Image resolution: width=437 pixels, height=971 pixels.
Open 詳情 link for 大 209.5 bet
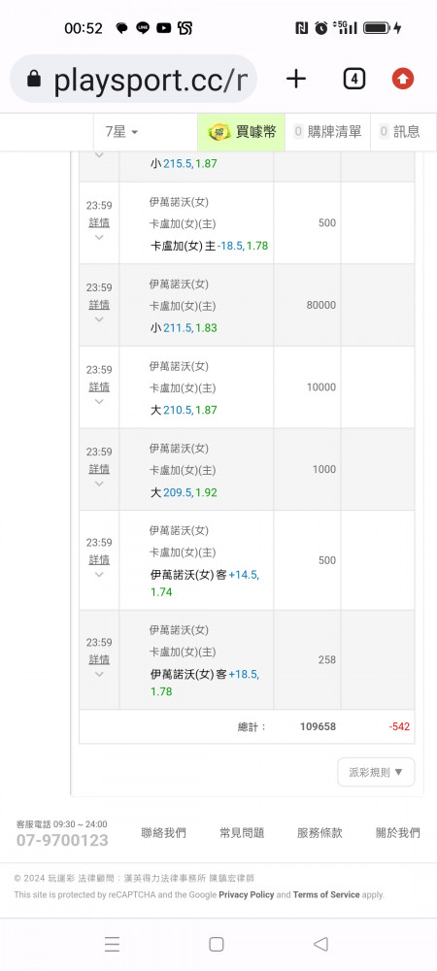tap(99, 469)
